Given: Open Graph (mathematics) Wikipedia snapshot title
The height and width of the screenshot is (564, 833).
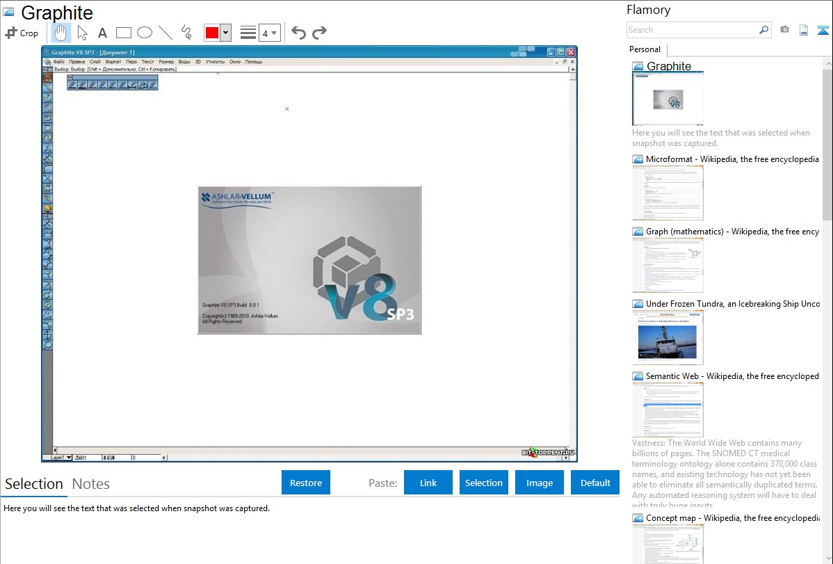Looking at the screenshot, I should [x=732, y=232].
